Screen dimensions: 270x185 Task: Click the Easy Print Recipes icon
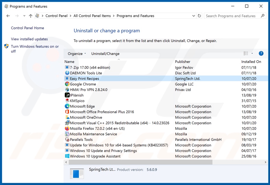pyautogui.click(x=67, y=78)
